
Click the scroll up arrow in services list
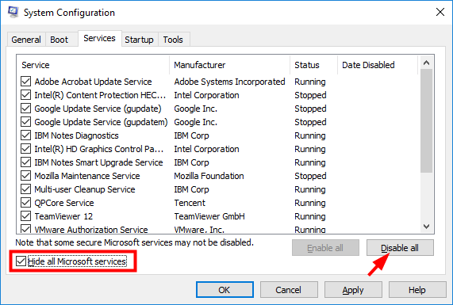pyautogui.click(x=426, y=63)
